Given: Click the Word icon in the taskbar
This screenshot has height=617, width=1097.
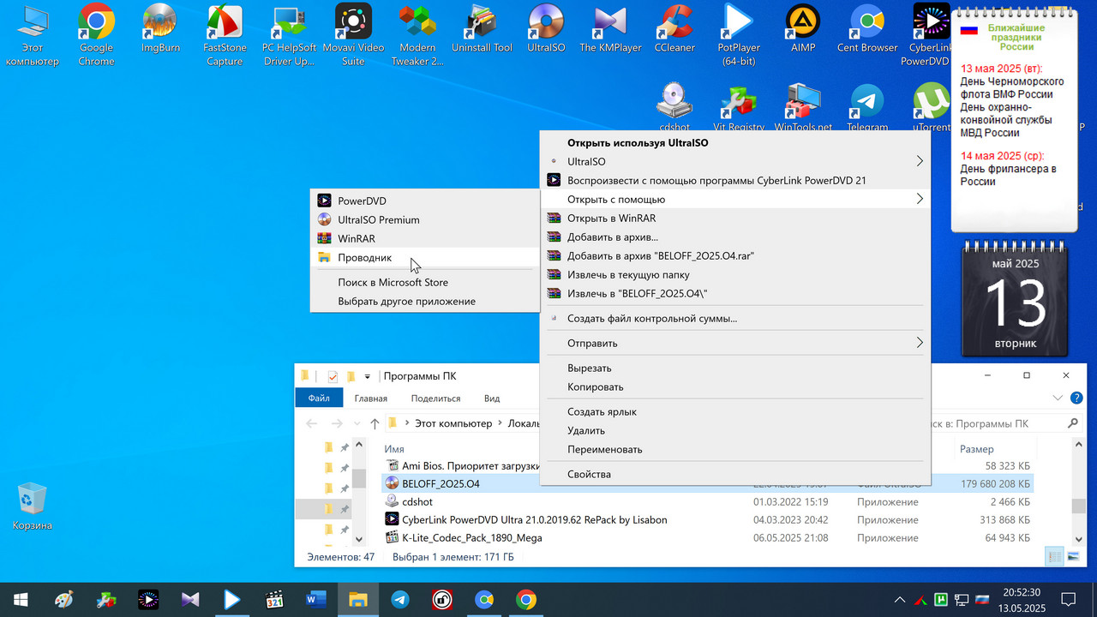Looking at the screenshot, I should coord(315,600).
